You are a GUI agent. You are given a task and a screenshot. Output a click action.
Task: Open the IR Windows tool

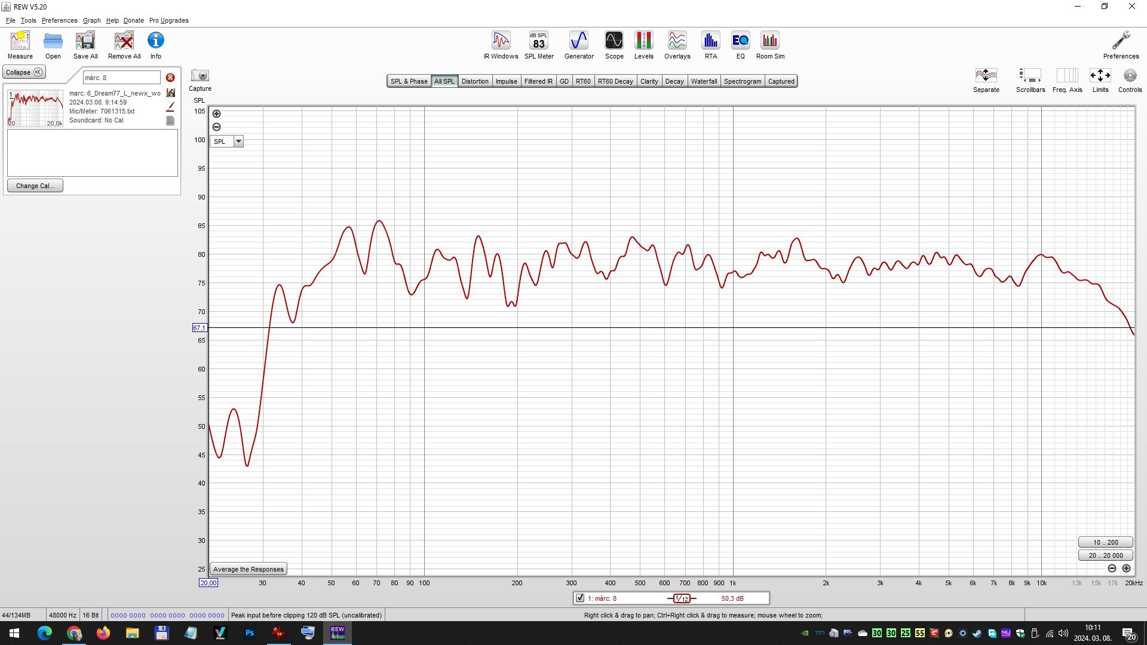pyautogui.click(x=501, y=45)
